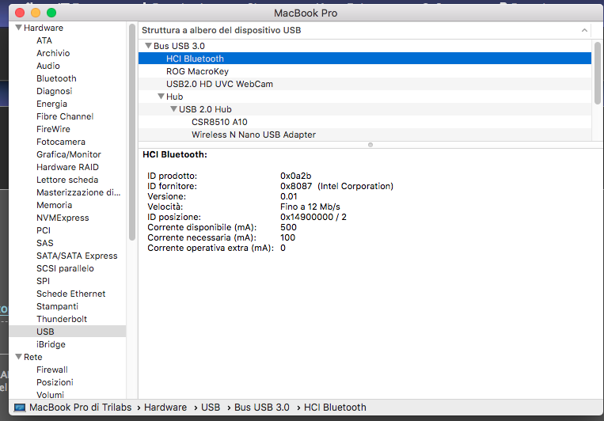Open Grafica/Monitor information
Viewport: 604px width, 421px height.
coord(69,154)
